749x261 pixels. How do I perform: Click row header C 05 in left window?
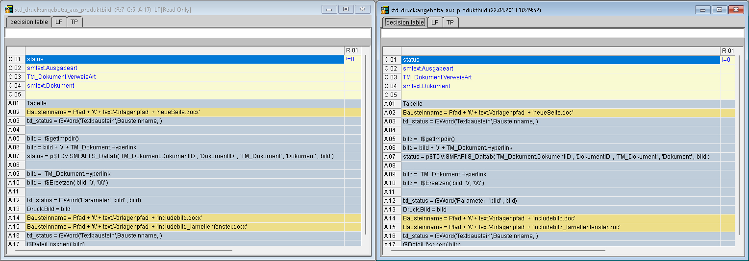[16, 95]
